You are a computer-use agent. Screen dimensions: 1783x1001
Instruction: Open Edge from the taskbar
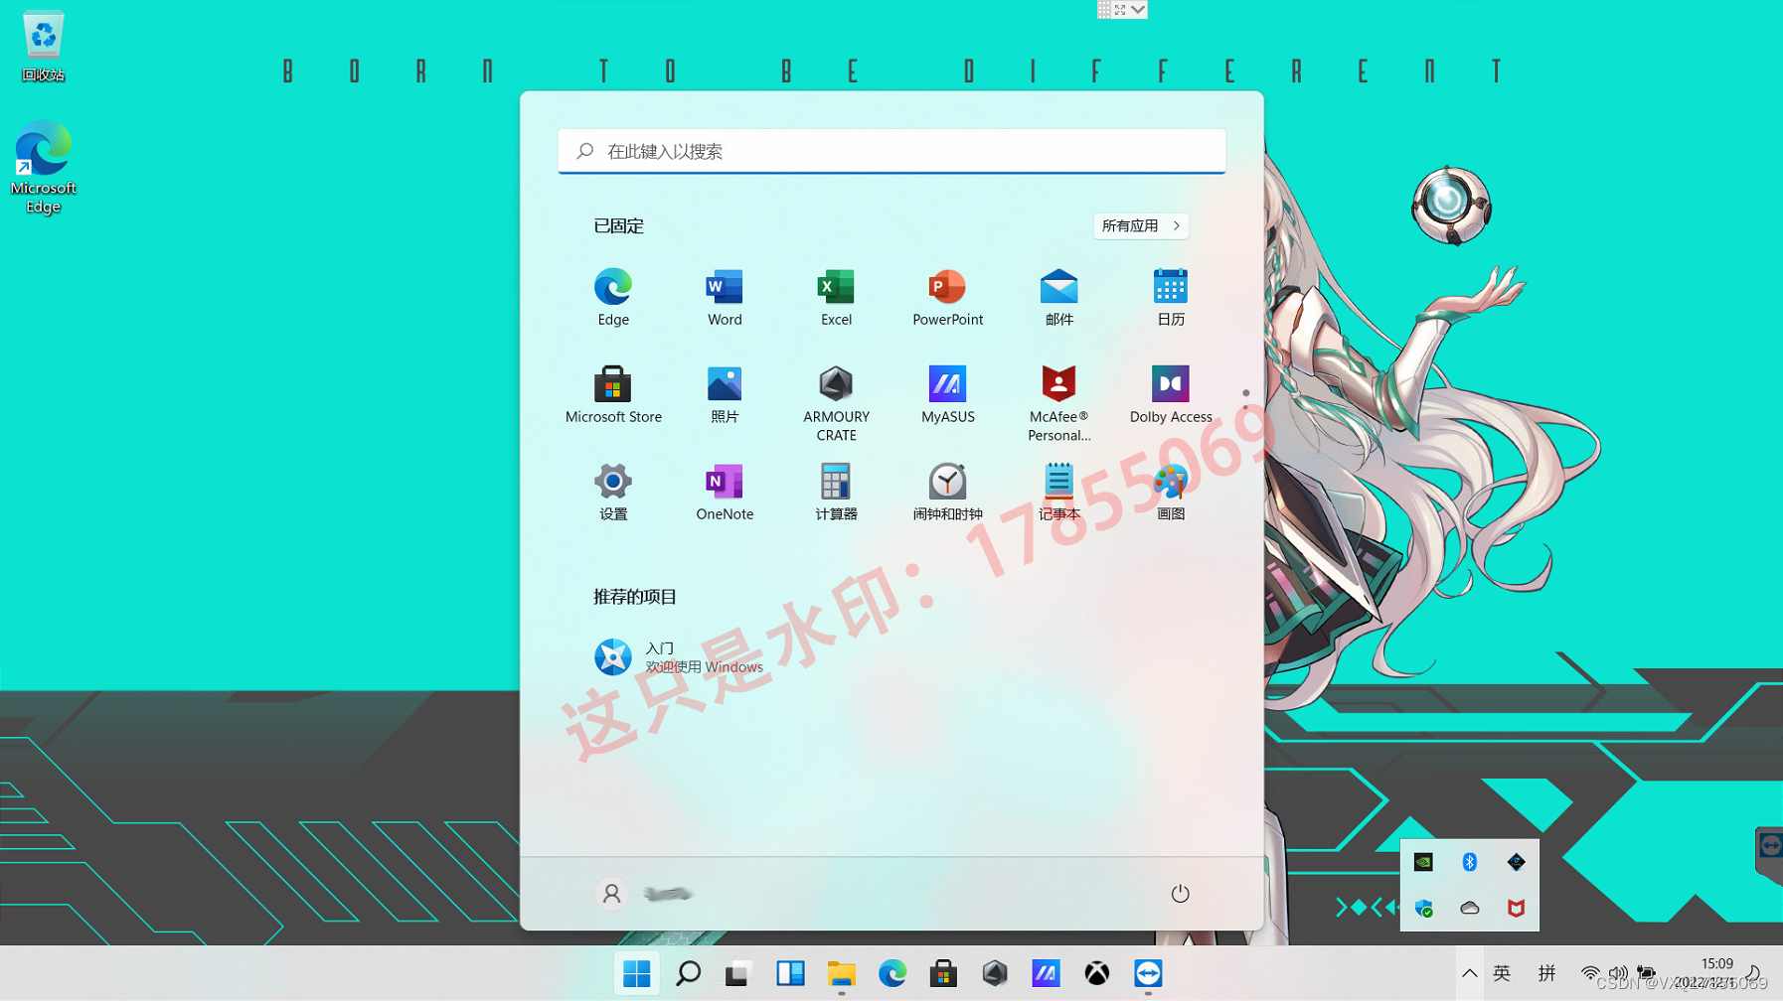(x=892, y=973)
